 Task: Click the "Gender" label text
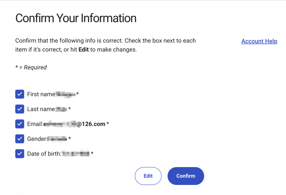pos(37,139)
